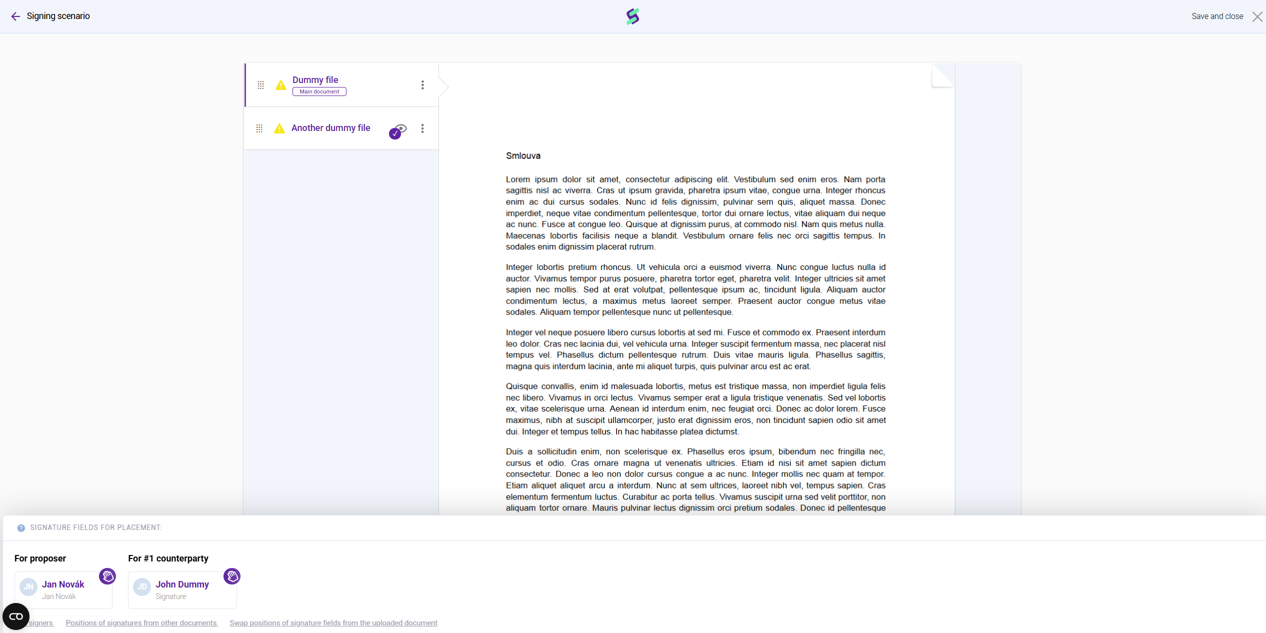
Task: Click Swap positions of signature fields link
Action: pos(333,623)
